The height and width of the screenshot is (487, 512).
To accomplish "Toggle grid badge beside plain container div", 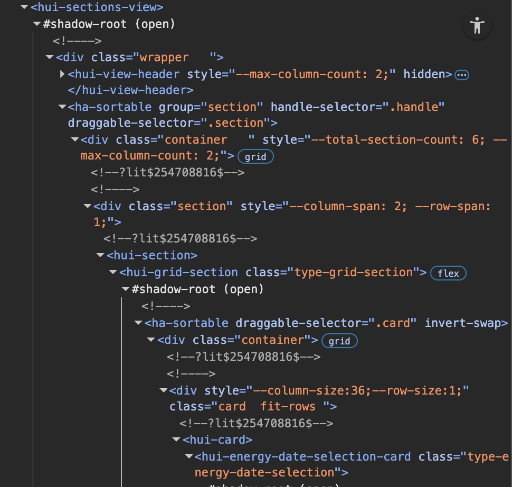I will (339, 341).
